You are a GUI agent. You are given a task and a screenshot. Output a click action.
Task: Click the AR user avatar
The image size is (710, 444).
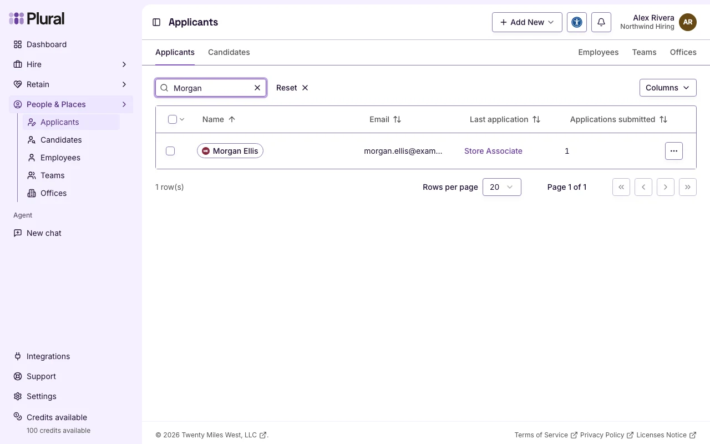[x=688, y=22]
